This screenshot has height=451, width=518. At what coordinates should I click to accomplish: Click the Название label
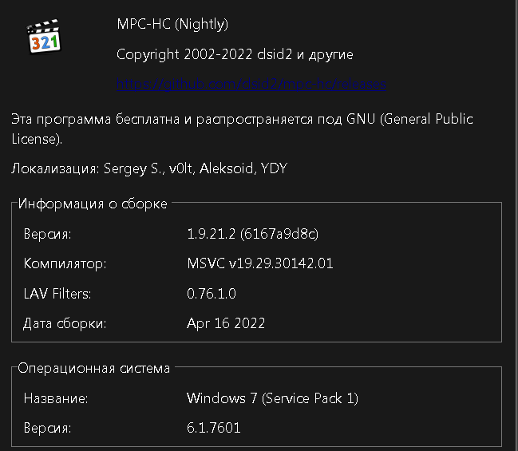[56, 398]
